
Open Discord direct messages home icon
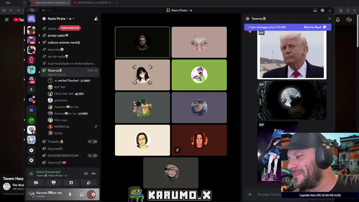pos(31,19)
